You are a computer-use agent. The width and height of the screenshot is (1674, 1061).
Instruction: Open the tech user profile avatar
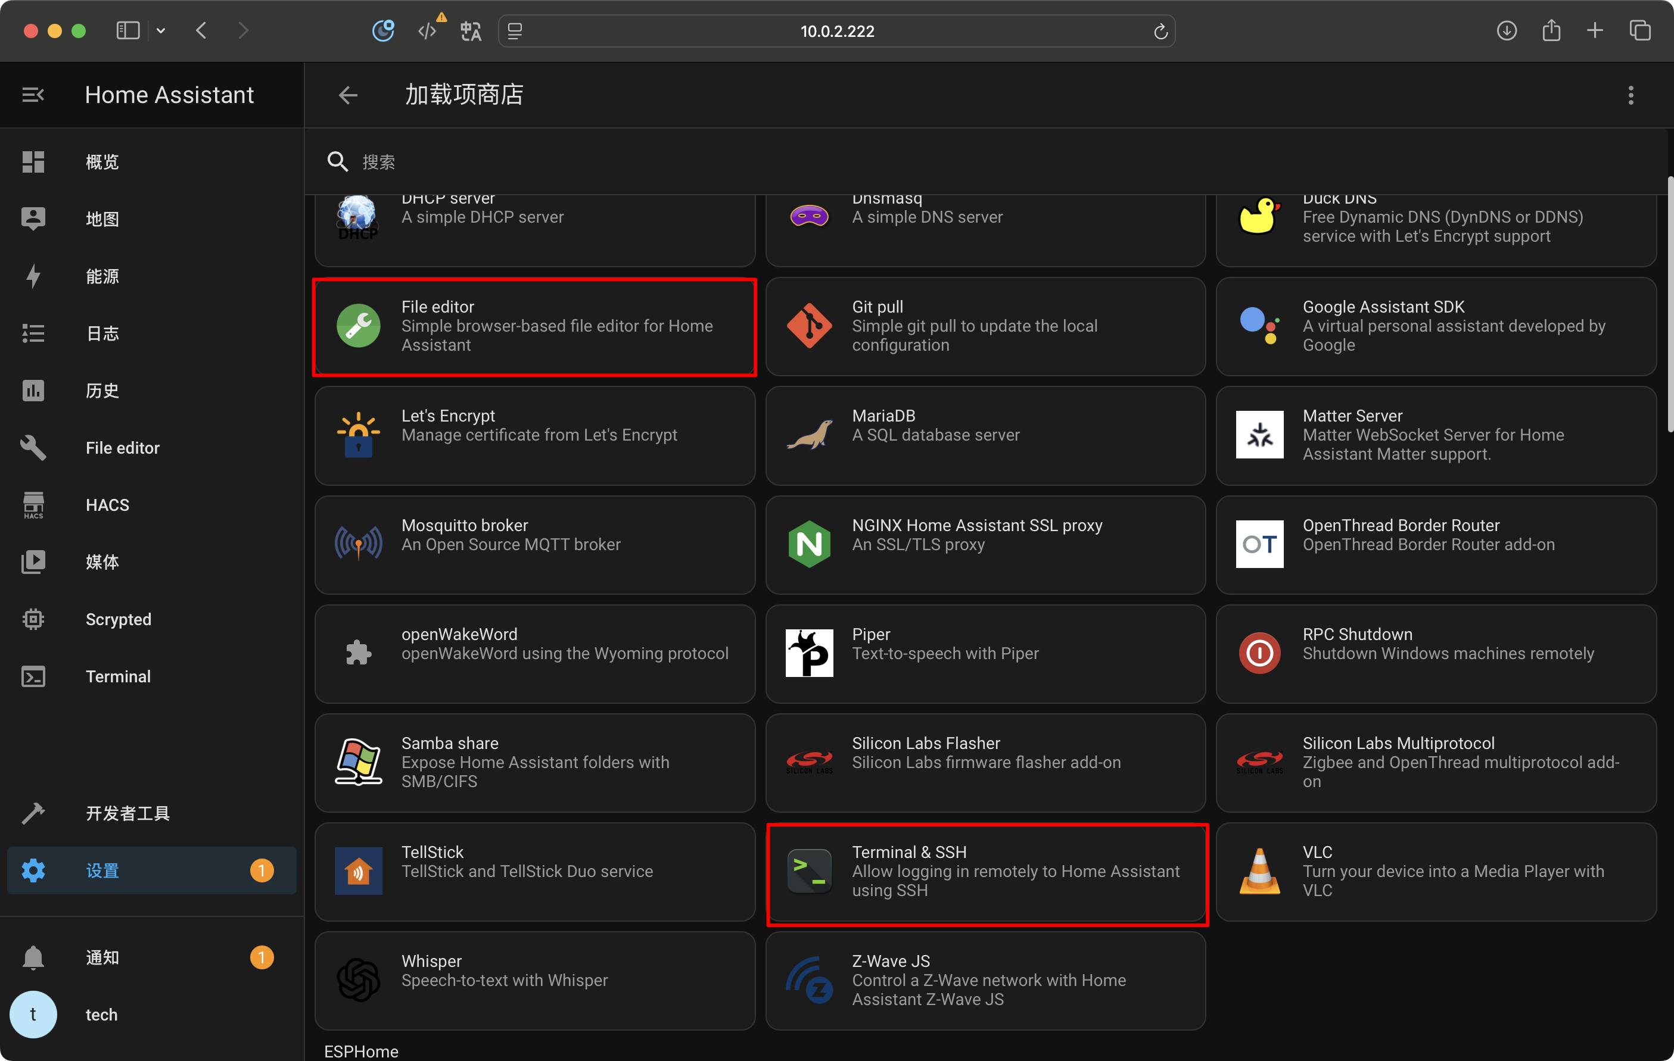33,1015
